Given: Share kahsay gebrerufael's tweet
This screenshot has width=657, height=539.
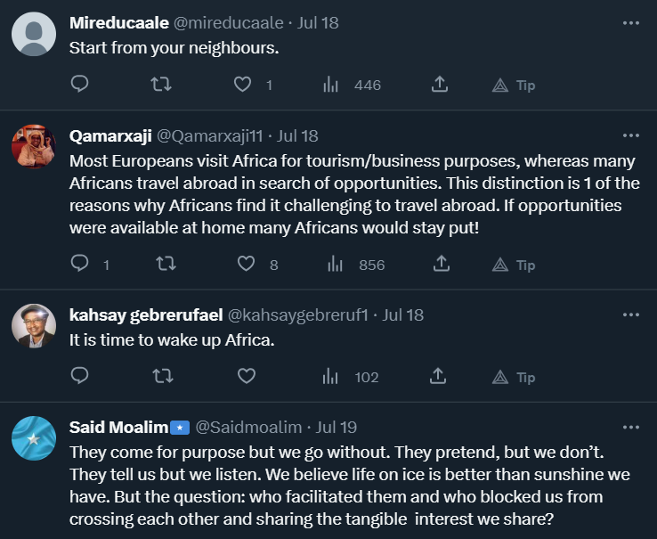Looking at the screenshot, I should [x=439, y=377].
